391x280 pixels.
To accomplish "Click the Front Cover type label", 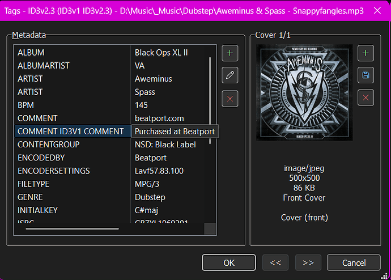I will pyautogui.click(x=304, y=198).
